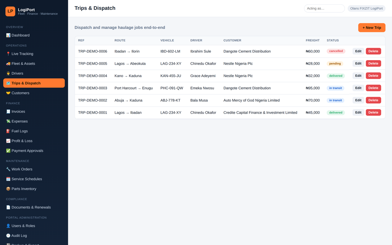This screenshot has width=392, height=245.
Task: Edit trip TRP-DEMO-0003
Action: [358, 88]
